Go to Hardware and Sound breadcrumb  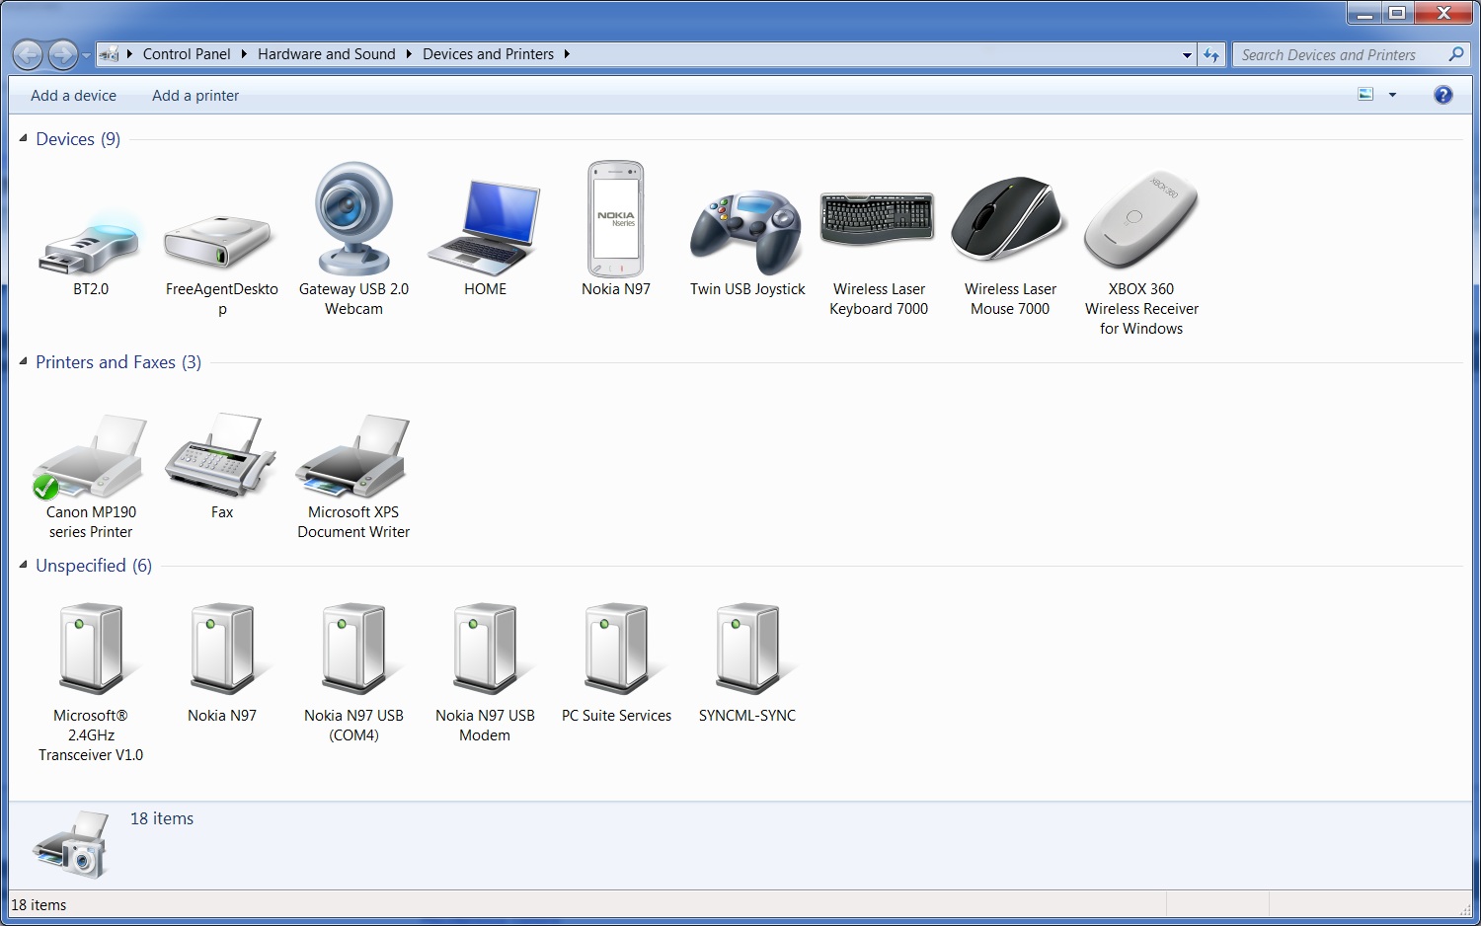coord(326,54)
